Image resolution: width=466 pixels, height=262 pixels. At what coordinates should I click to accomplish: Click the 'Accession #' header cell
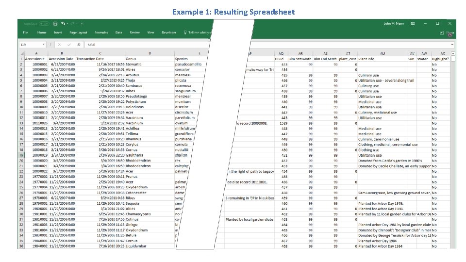pyautogui.click(x=36, y=59)
